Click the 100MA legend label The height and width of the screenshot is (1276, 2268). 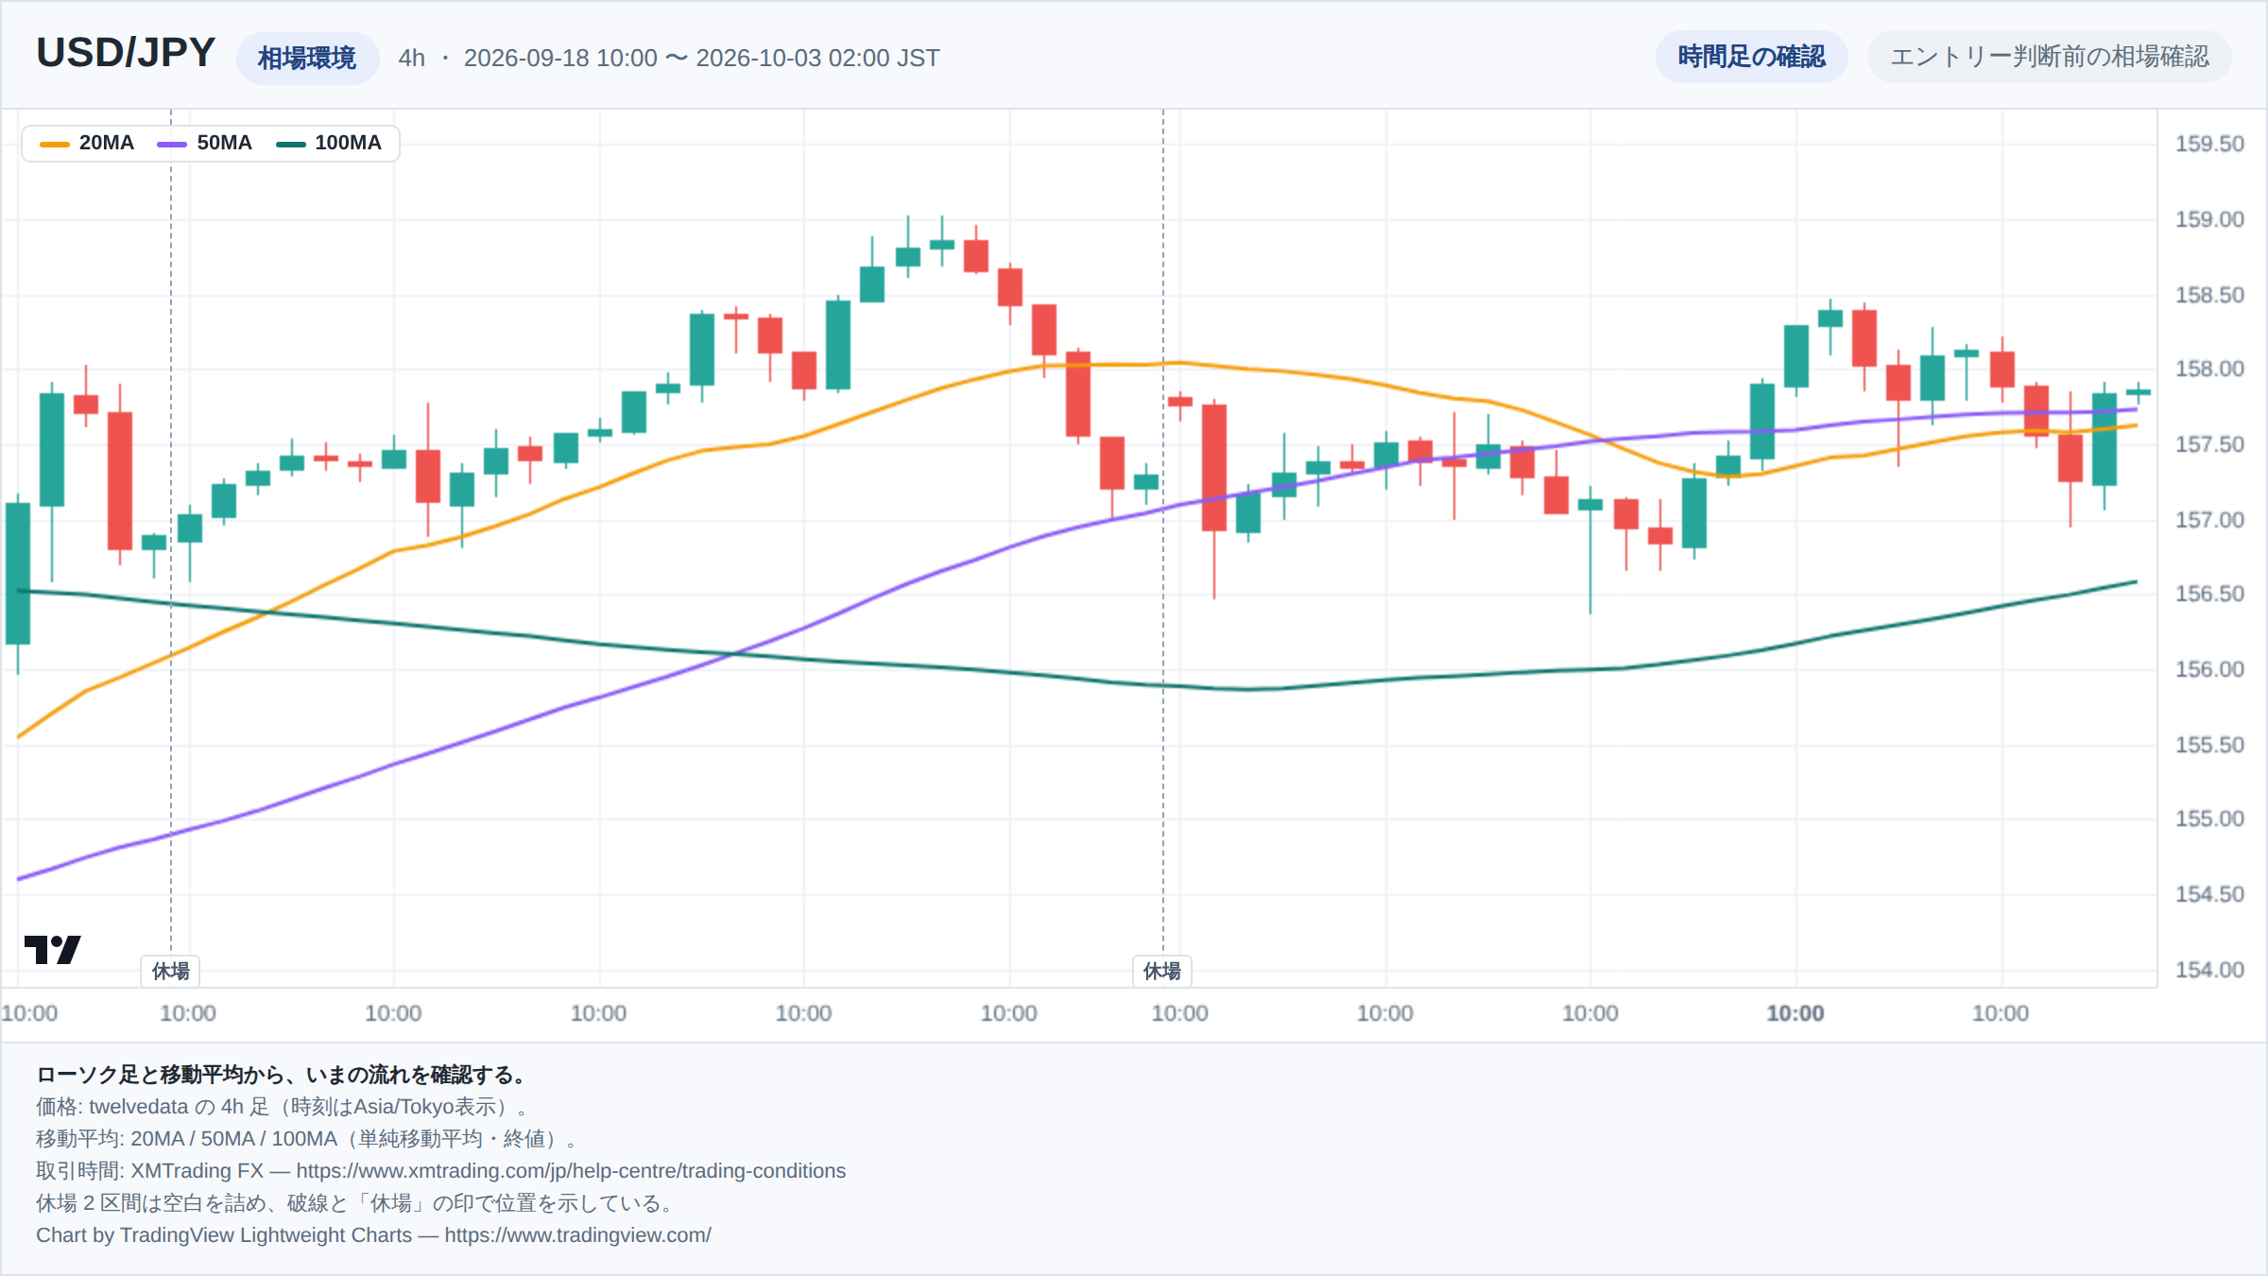[x=348, y=143]
